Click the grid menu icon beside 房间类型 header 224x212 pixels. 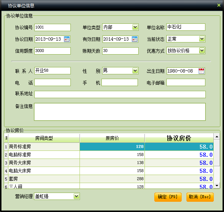[6, 138]
